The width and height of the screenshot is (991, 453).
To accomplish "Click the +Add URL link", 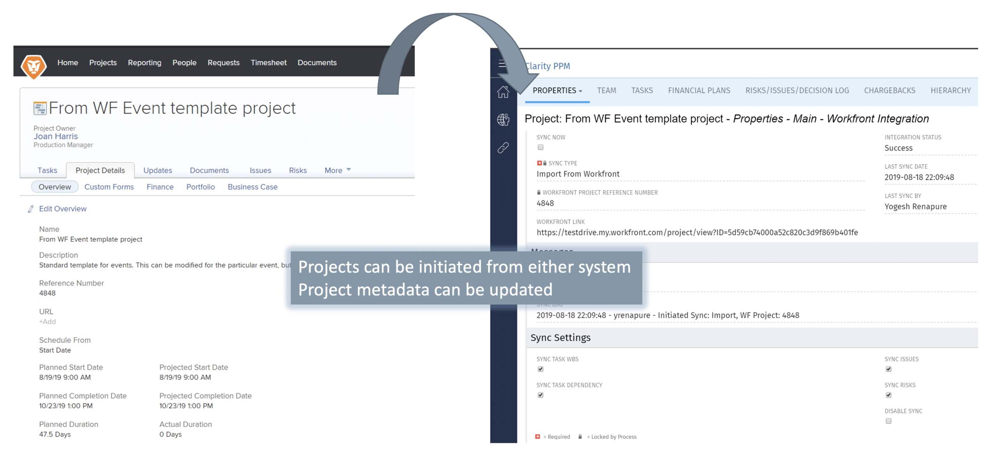I will (x=47, y=322).
